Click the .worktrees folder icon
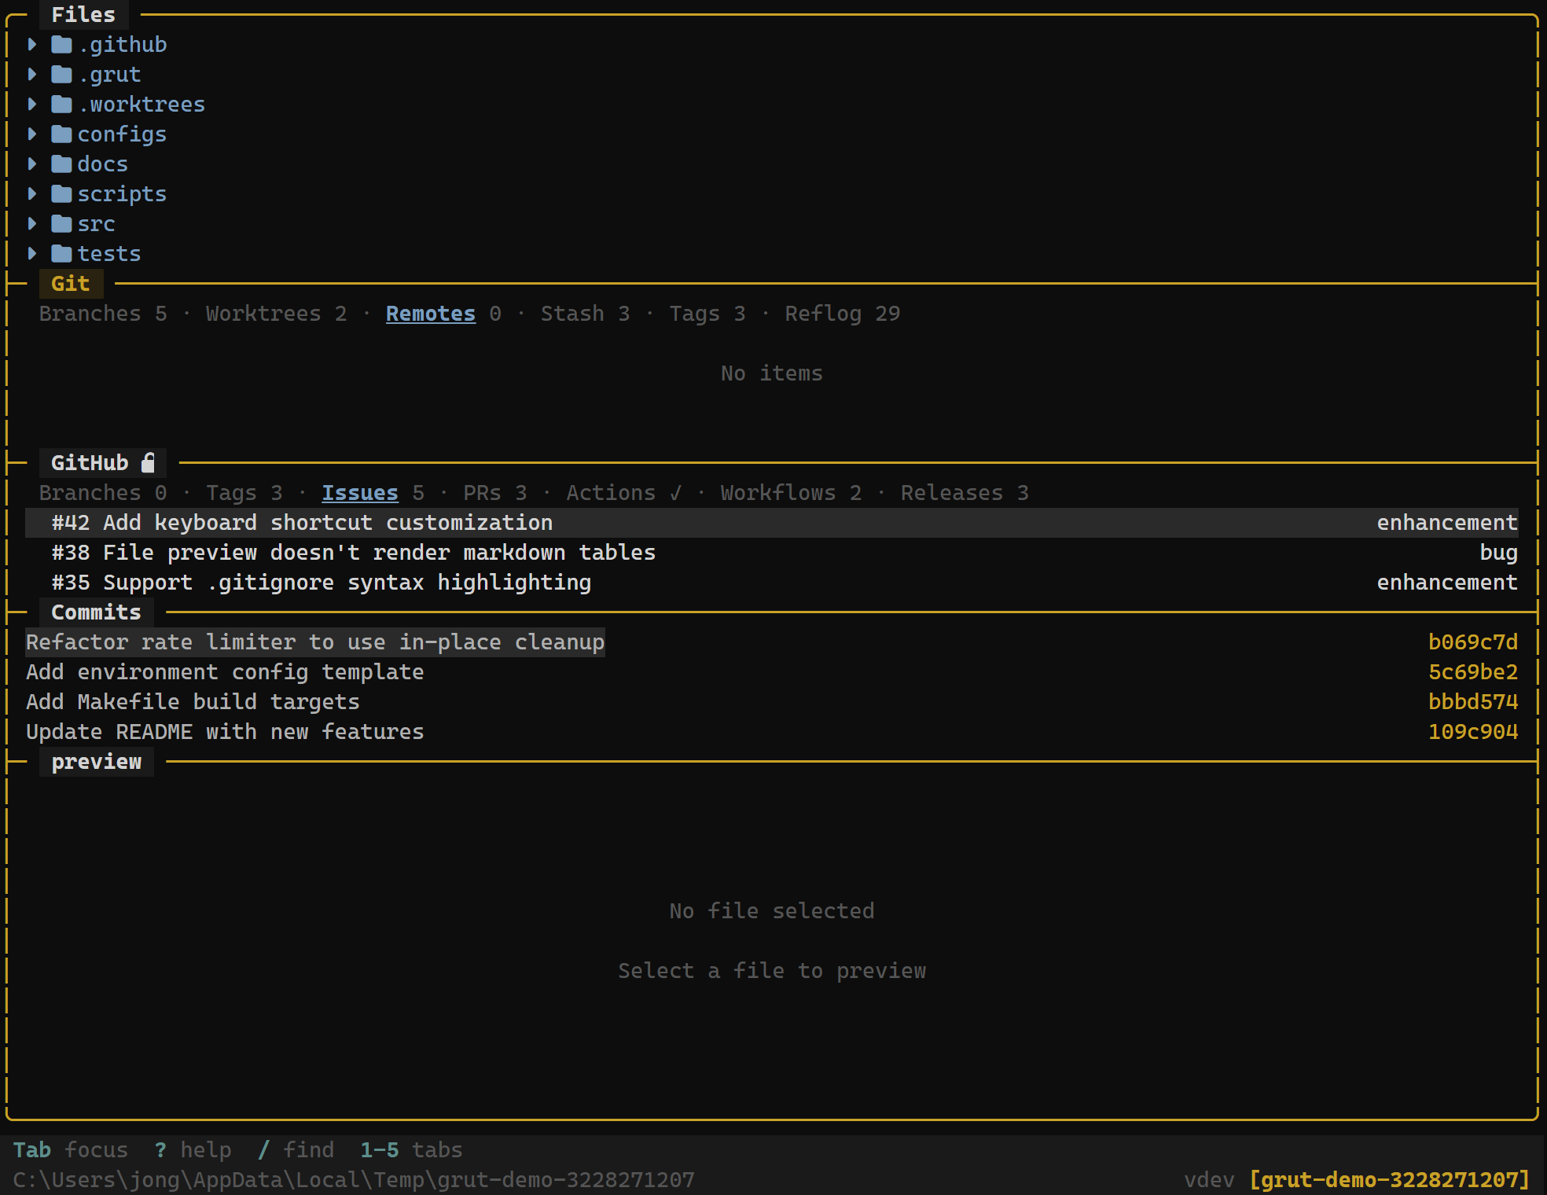Image resolution: width=1547 pixels, height=1195 pixels. 61,105
